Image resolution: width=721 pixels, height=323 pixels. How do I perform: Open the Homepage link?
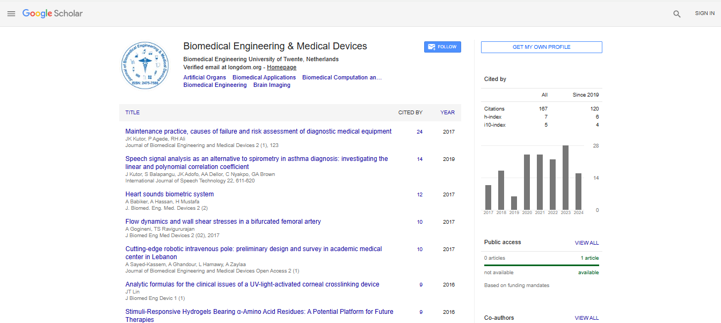tap(281, 68)
